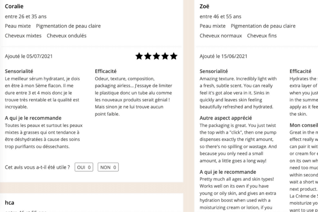Click the 'Peau mixte' tag under Coralie
Screen dimensions: 318x212
[18, 26]
